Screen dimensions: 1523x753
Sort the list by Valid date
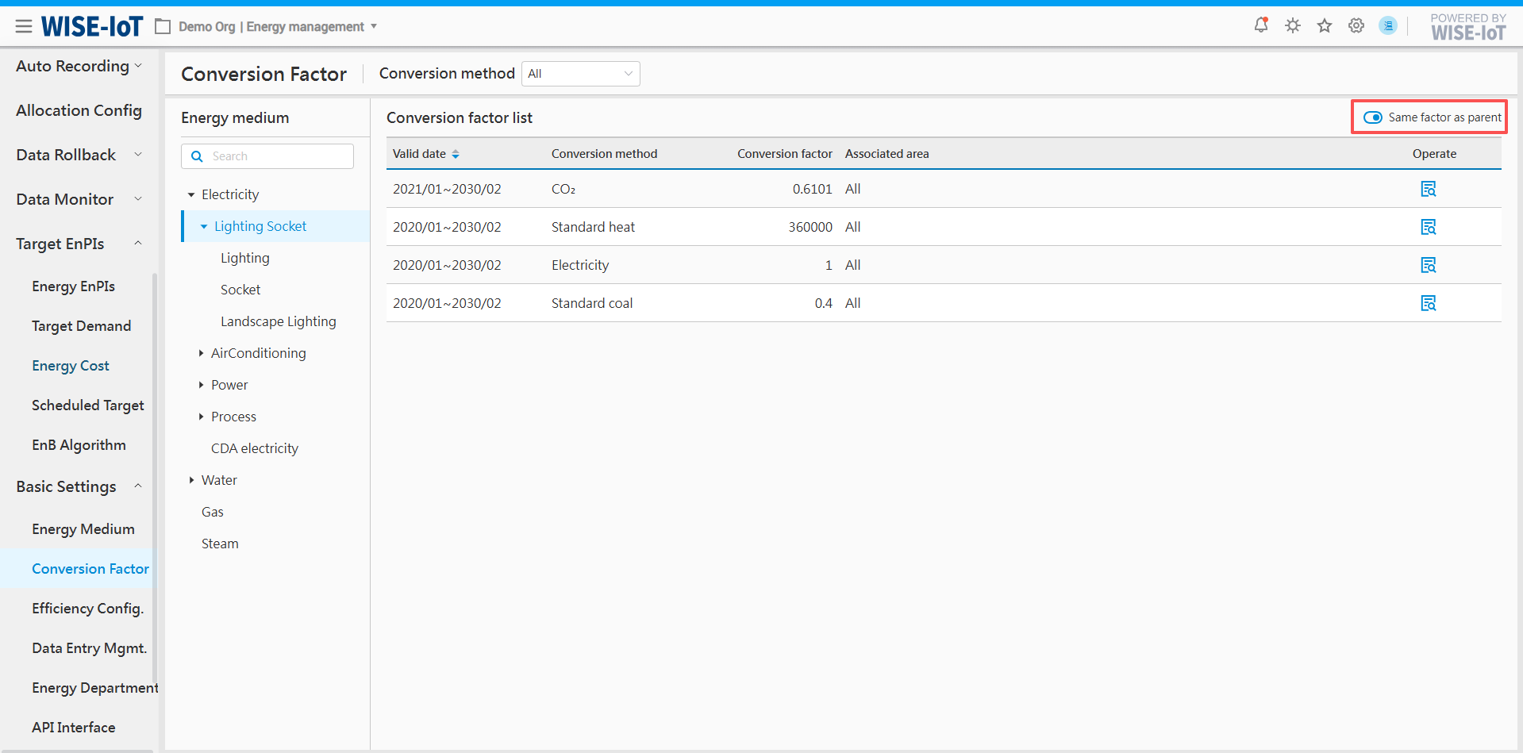(x=456, y=154)
